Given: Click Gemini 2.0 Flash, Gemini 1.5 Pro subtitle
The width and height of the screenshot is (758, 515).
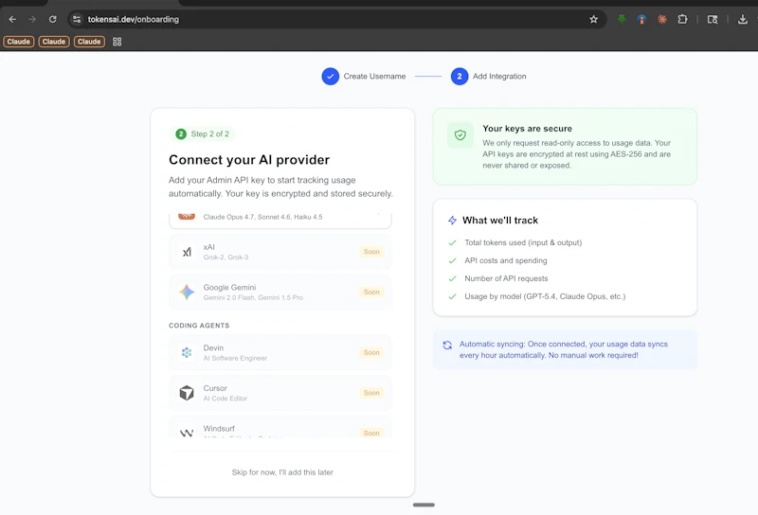Looking at the screenshot, I should pos(253,297).
